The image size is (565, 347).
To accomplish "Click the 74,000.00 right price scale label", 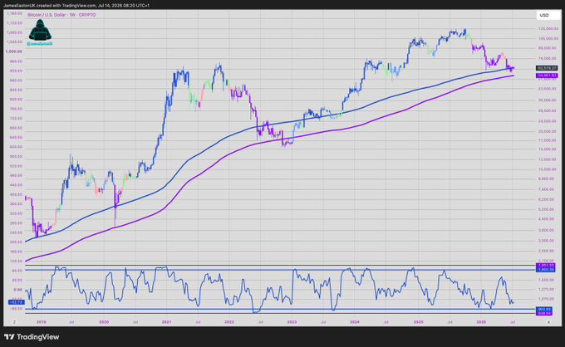I will (x=548, y=58).
